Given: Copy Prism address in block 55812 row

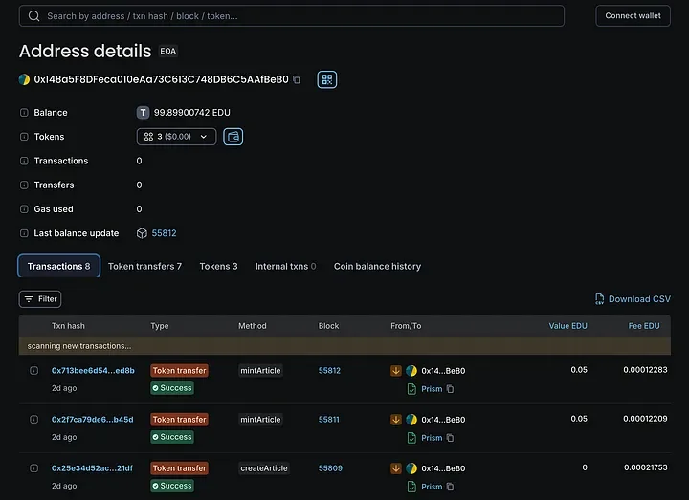Looking at the screenshot, I should click(450, 389).
